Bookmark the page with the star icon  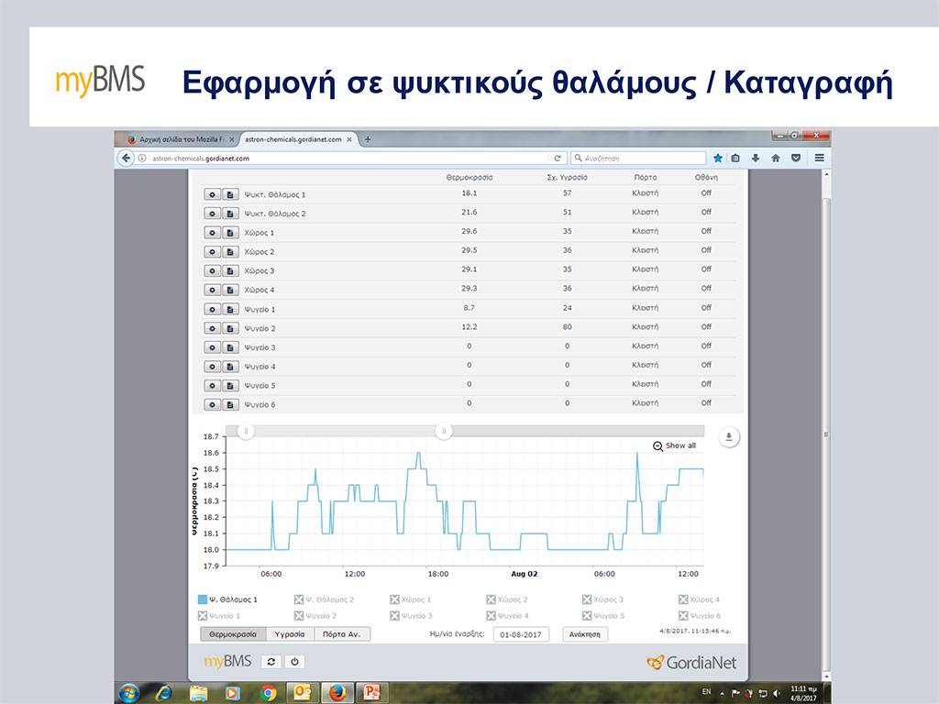point(719,158)
